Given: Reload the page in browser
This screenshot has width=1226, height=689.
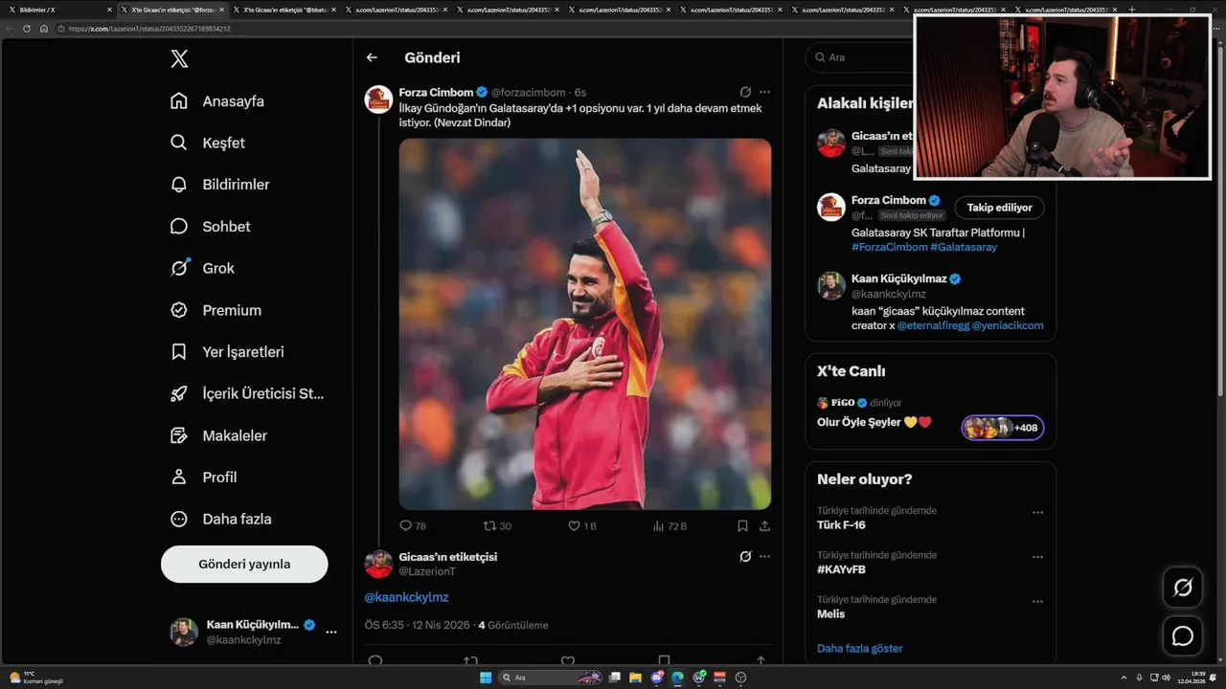Looking at the screenshot, I should coord(27,29).
